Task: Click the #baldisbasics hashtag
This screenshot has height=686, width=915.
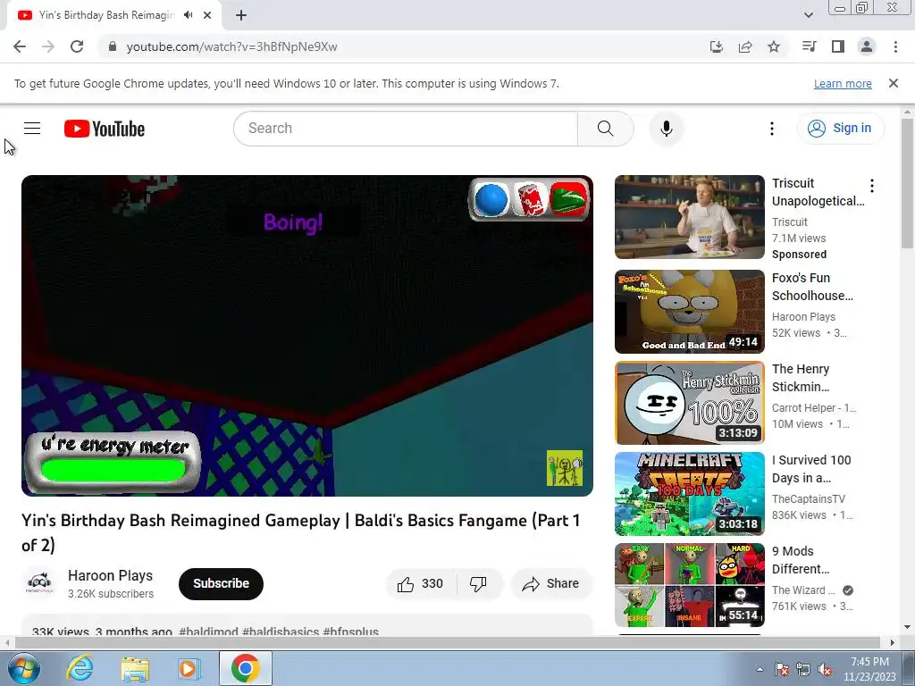Action: [x=281, y=632]
